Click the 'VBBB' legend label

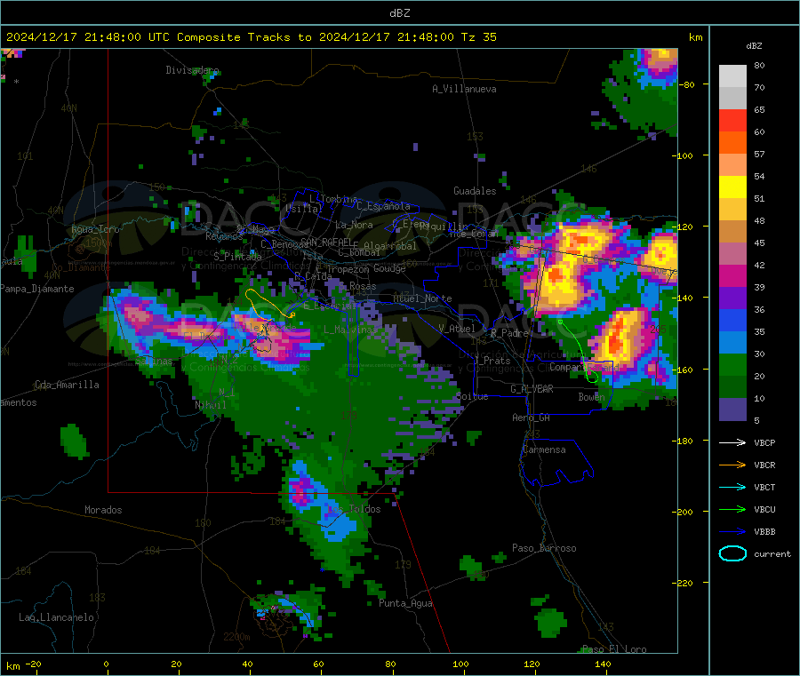click(764, 531)
